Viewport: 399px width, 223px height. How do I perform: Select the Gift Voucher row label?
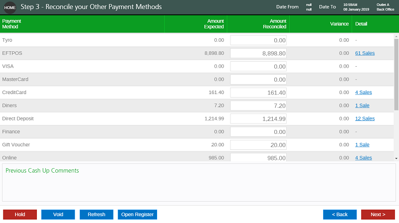click(16, 144)
